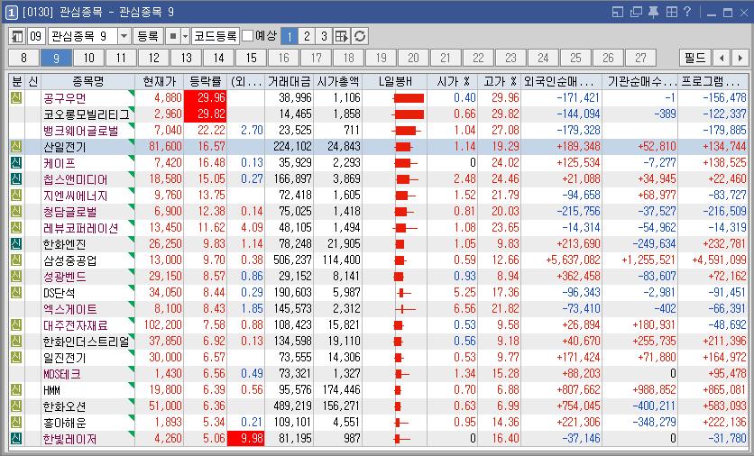The image size is (754, 456).
Task: Switch to watchlist tab 8
Action: pos(24,59)
